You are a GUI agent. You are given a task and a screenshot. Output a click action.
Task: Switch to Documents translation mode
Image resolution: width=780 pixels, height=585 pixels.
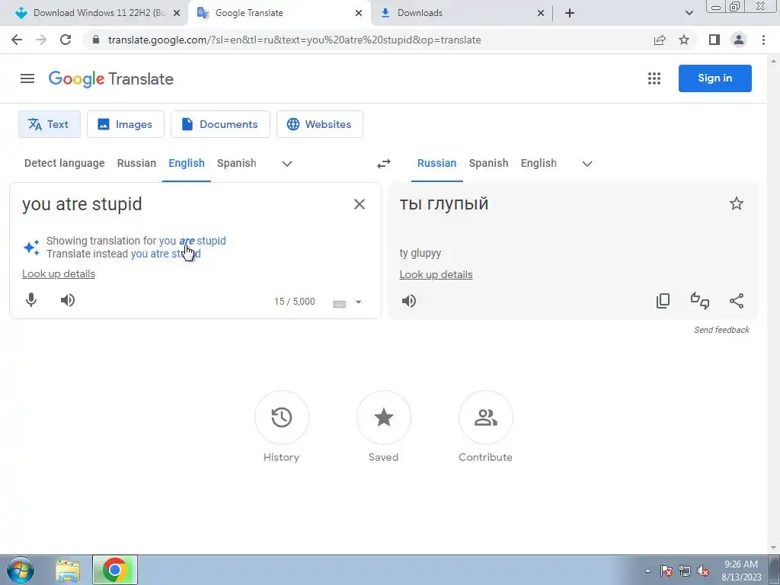point(220,124)
